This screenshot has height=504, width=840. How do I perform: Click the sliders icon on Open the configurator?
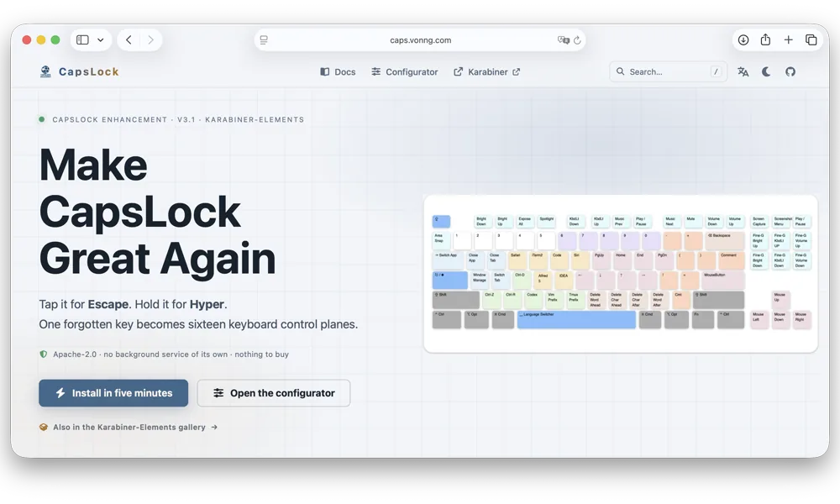218,393
